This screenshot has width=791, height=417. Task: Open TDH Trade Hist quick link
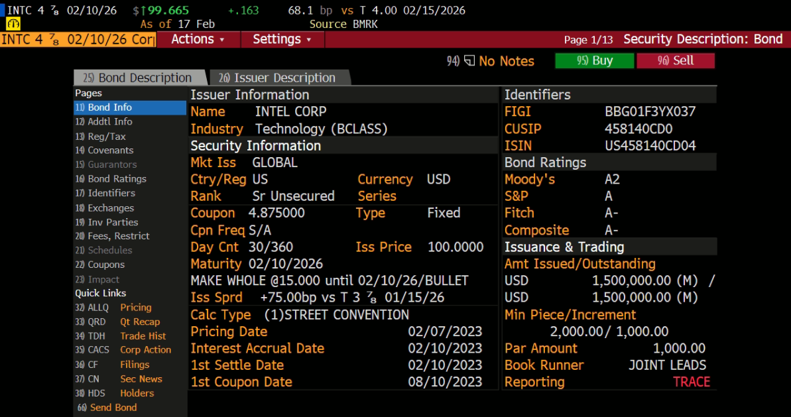pos(120,336)
